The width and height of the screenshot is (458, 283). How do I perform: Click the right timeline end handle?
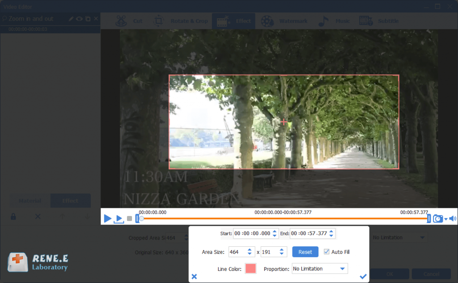429,219
